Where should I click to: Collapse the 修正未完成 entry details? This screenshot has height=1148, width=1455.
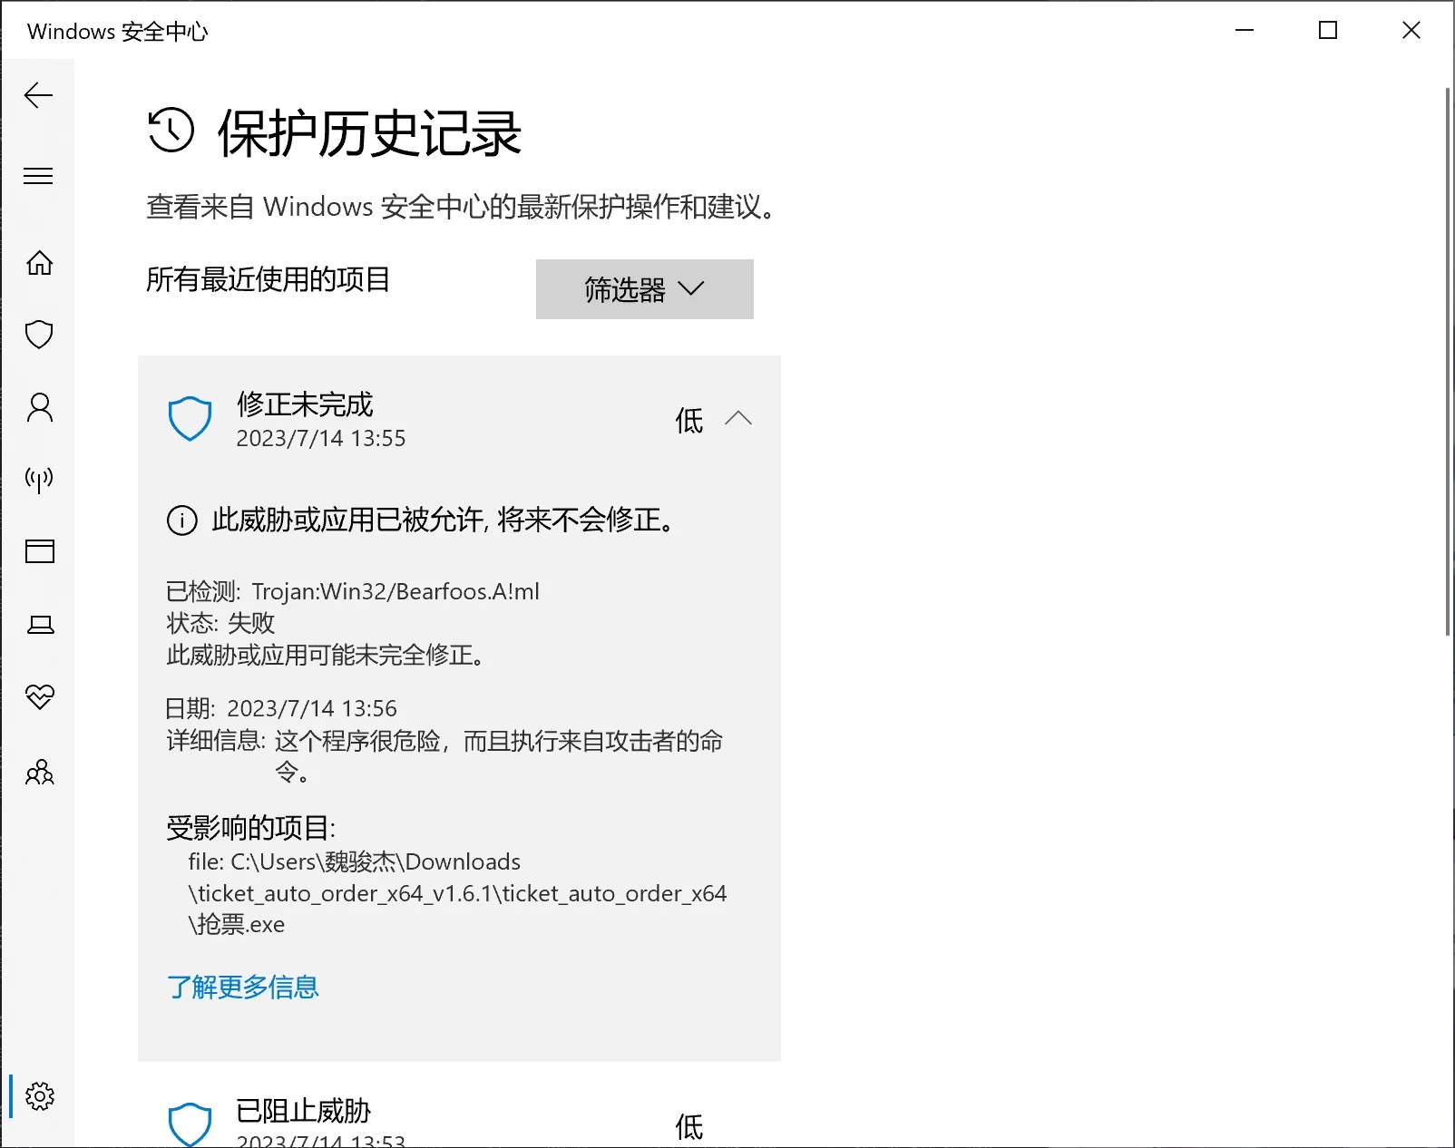[740, 418]
